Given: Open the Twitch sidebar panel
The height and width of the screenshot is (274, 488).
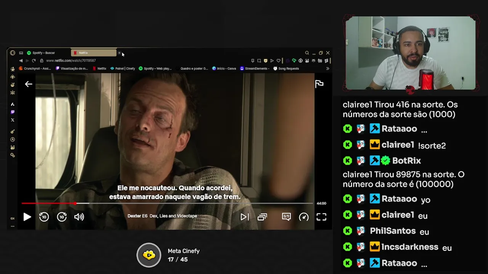Looking at the screenshot, I should point(13,112).
